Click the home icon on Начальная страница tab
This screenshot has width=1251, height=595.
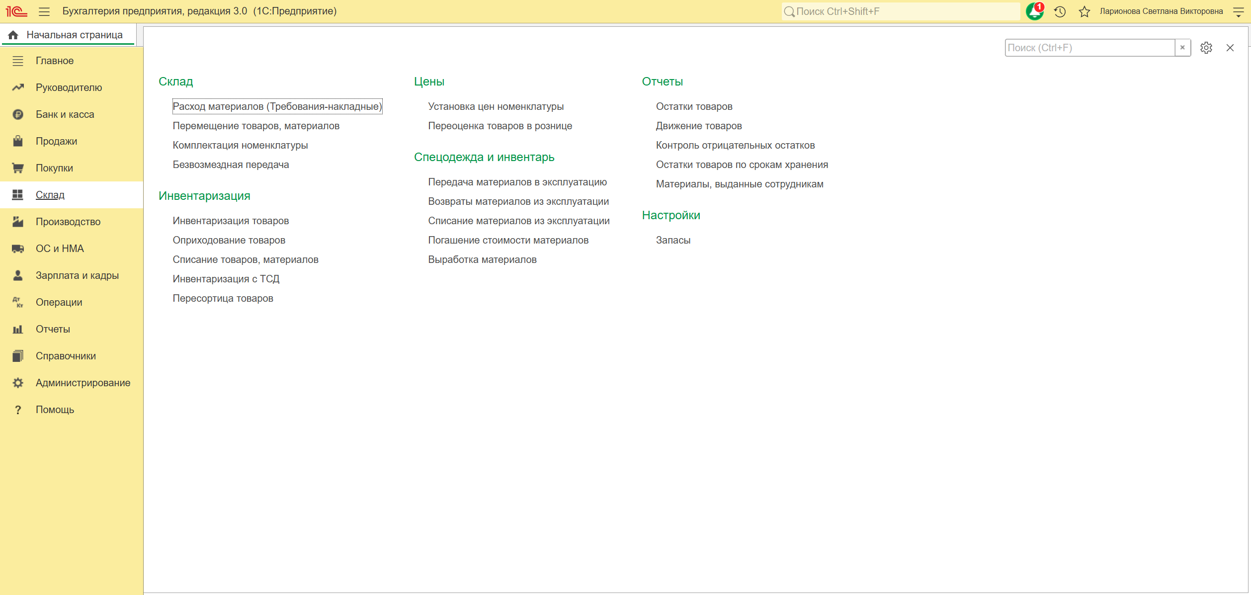13,35
